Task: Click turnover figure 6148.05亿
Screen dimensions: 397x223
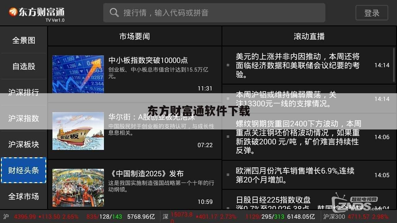Action: (301, 216)
